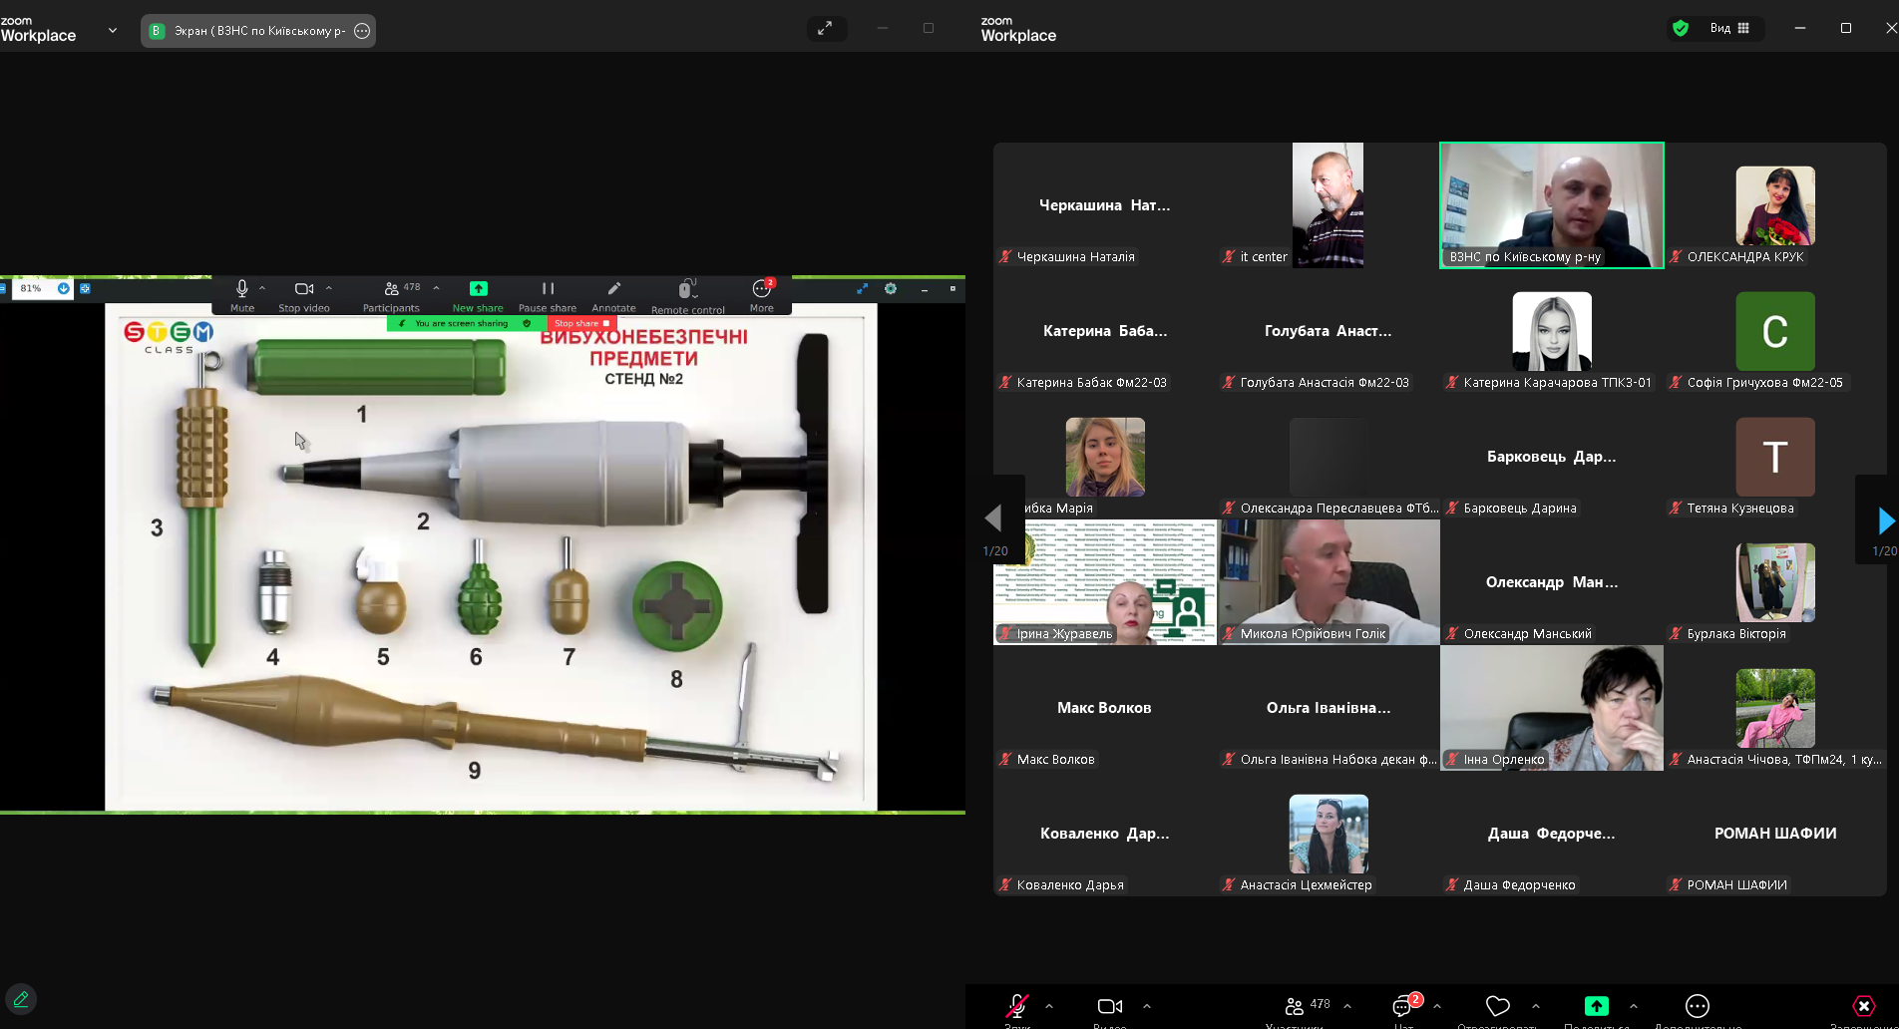This screenshot has width=1899, height=1029.
Task: Click Annotate in the shared screen toolbar
Action: click(x=613, y=296)
